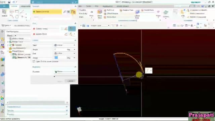Switch to the PMI ribbon tab
215x121 pixels.
point(96,6)
